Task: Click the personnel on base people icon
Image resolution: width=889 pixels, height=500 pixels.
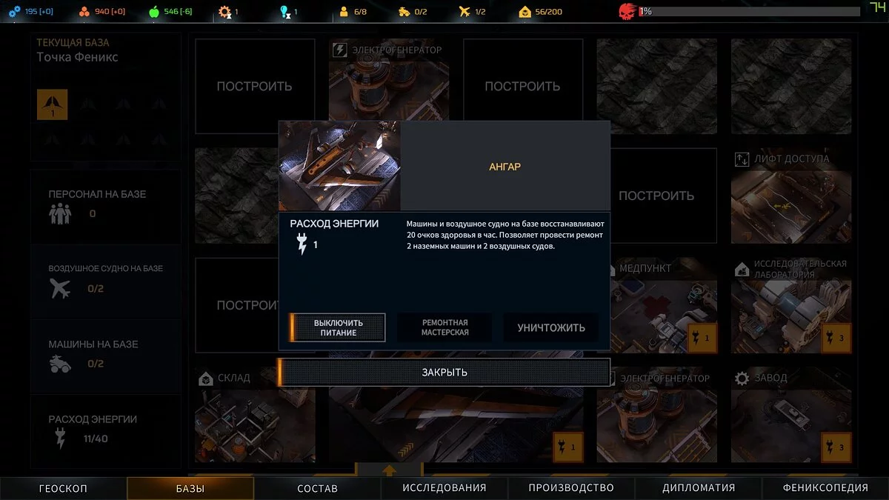Action: (59, 214)
